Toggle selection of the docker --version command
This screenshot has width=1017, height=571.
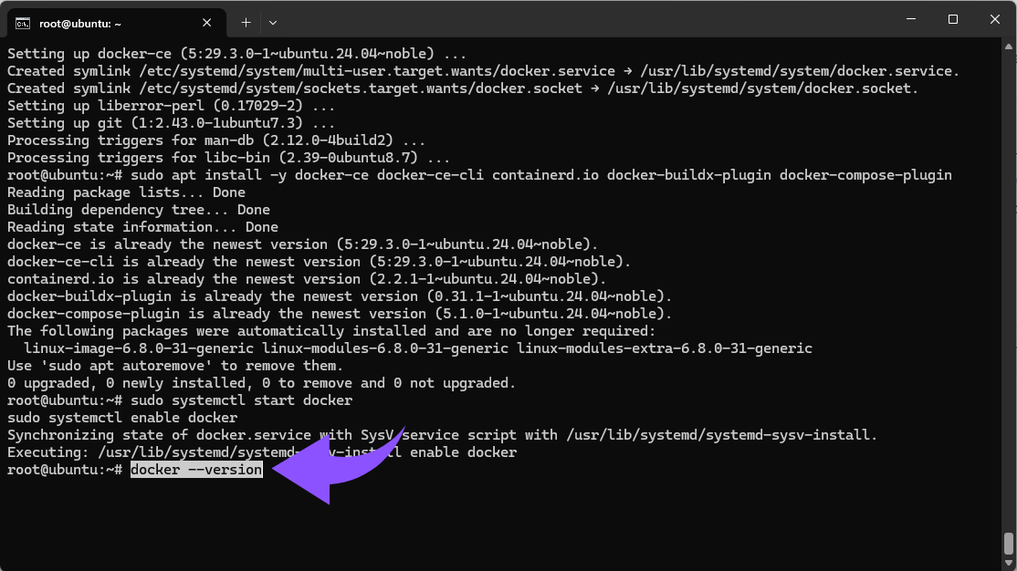pyautogui.click(x=195, y=469)
